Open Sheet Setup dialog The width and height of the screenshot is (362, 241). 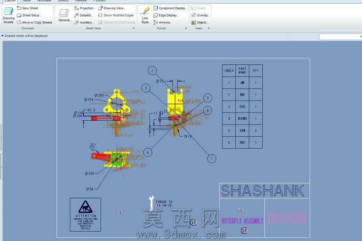(29, 15)
